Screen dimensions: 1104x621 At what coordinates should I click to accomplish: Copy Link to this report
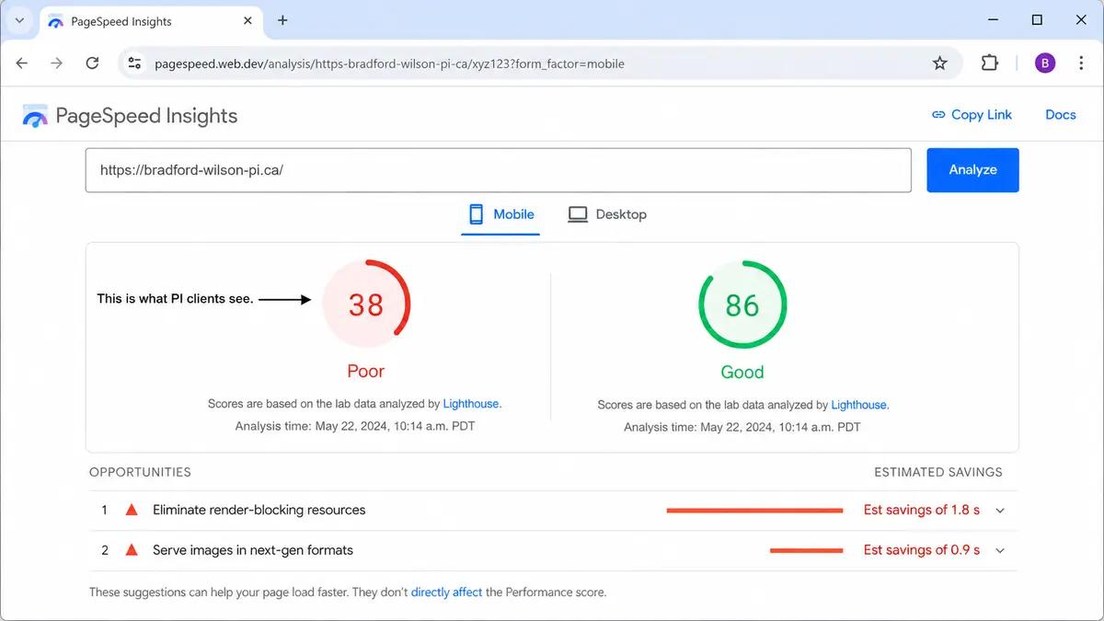[972, 115]
